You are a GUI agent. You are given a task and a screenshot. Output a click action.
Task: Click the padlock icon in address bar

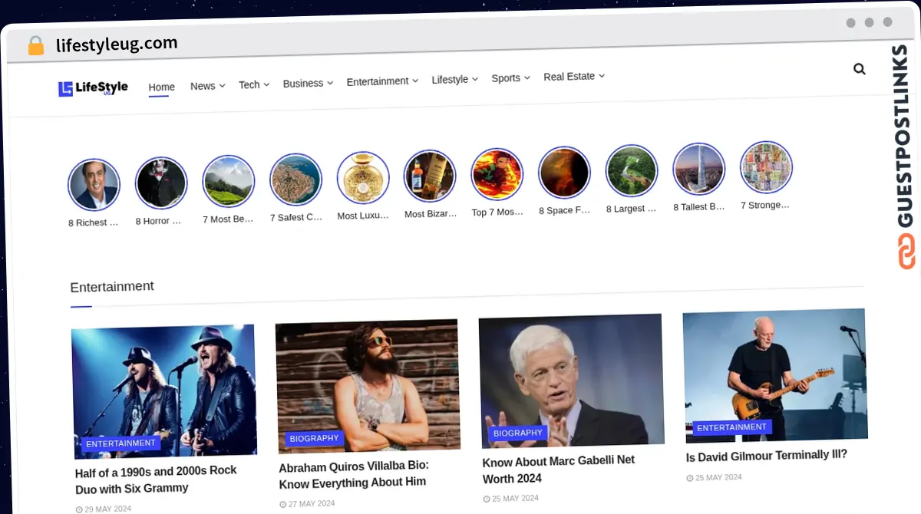click(36, 46)
